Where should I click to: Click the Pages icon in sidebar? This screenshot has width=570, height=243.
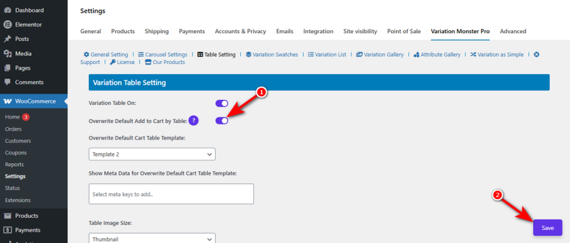[x=7, y=68]
